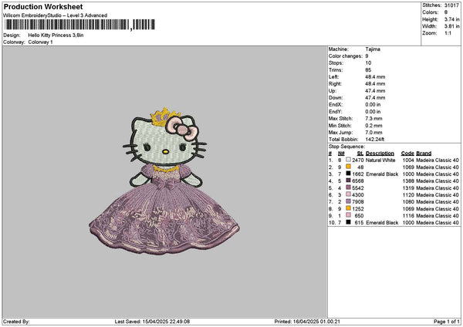The height and width of the screenshot is (327, 463).
Task: Select the black swatch in the 1662-stitch row
Action: click(349, 174)
